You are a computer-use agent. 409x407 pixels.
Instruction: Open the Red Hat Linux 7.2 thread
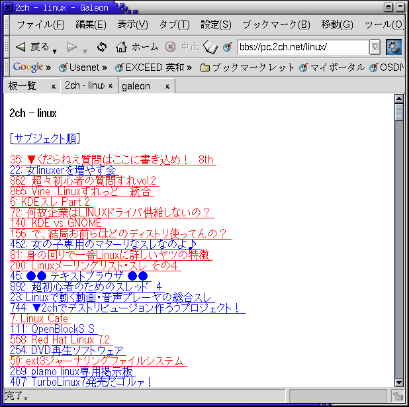[60, 339]
